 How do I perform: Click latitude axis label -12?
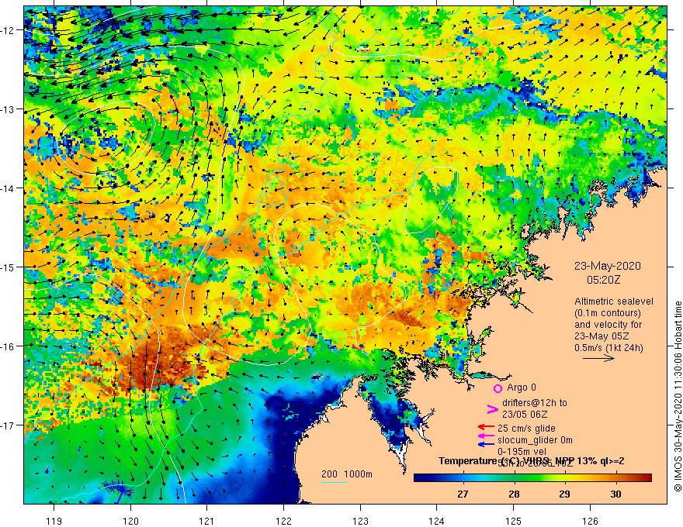click(x=8, y=30)
